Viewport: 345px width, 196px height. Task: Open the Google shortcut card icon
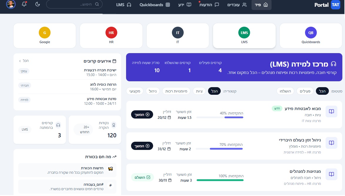[45, 33]
